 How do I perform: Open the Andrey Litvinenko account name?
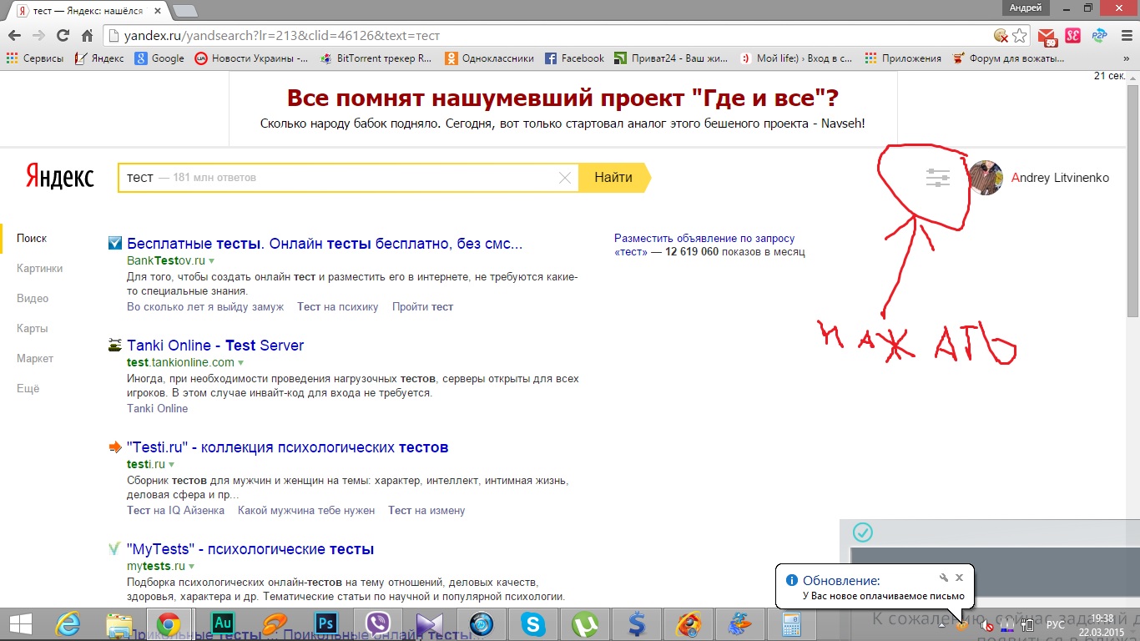click(1060, 178)
